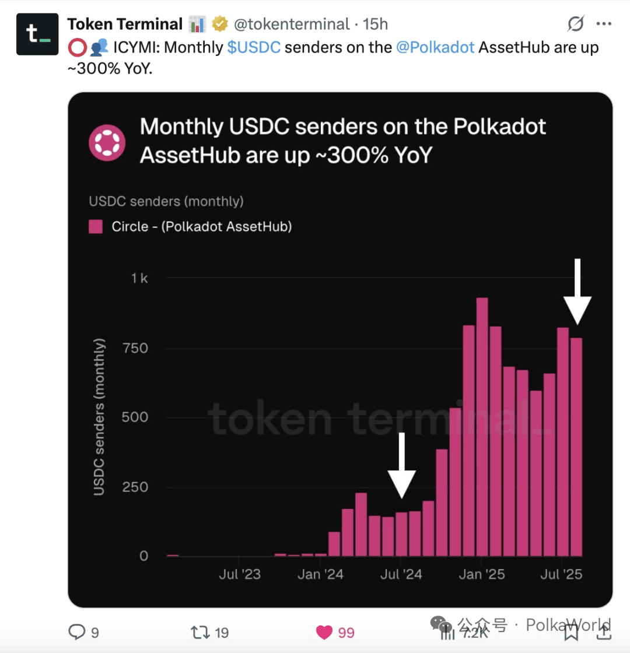Click the 15h timestamp
This screenshot has height=653, width=630.
375,24
